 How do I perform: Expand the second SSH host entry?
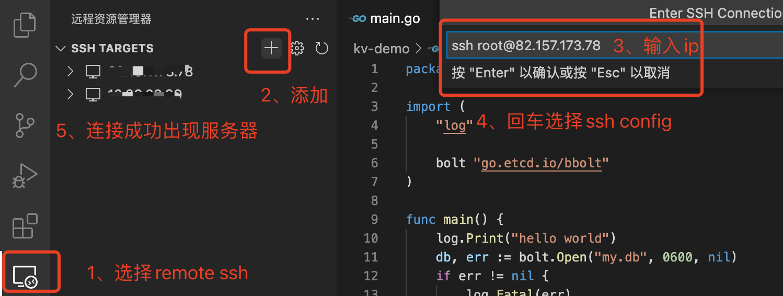click(71, 94)
